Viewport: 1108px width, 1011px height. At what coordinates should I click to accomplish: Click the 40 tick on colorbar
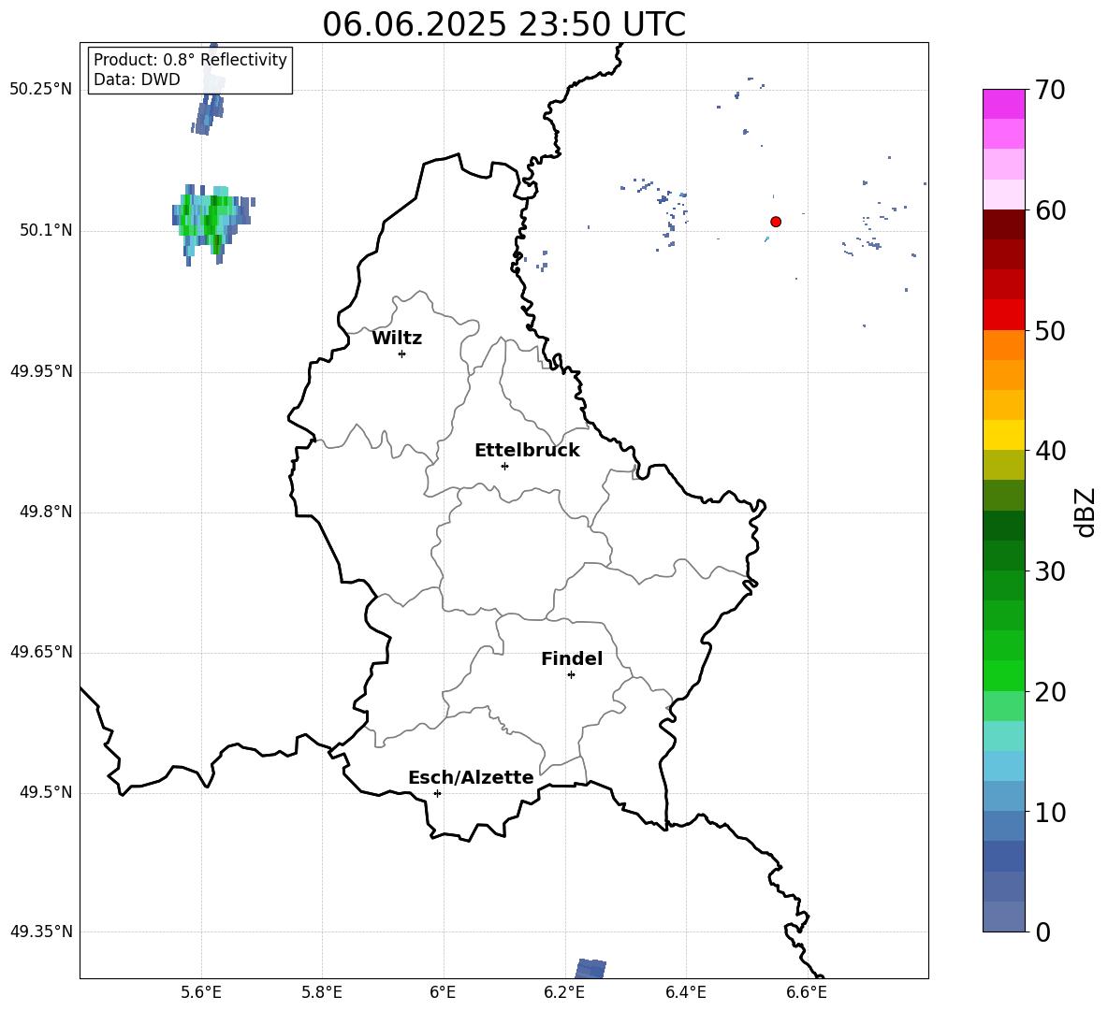click(x=1050, y=451)
